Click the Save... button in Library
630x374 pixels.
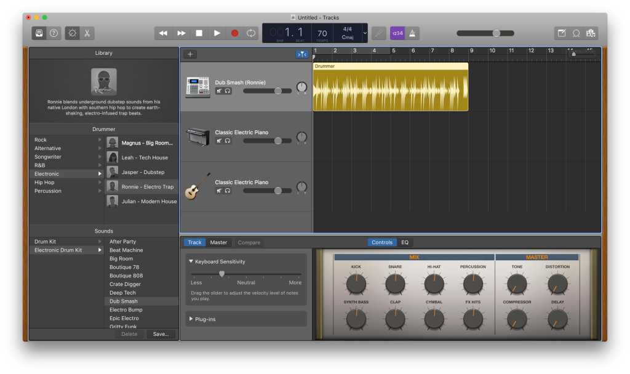[x=161, y=334]
